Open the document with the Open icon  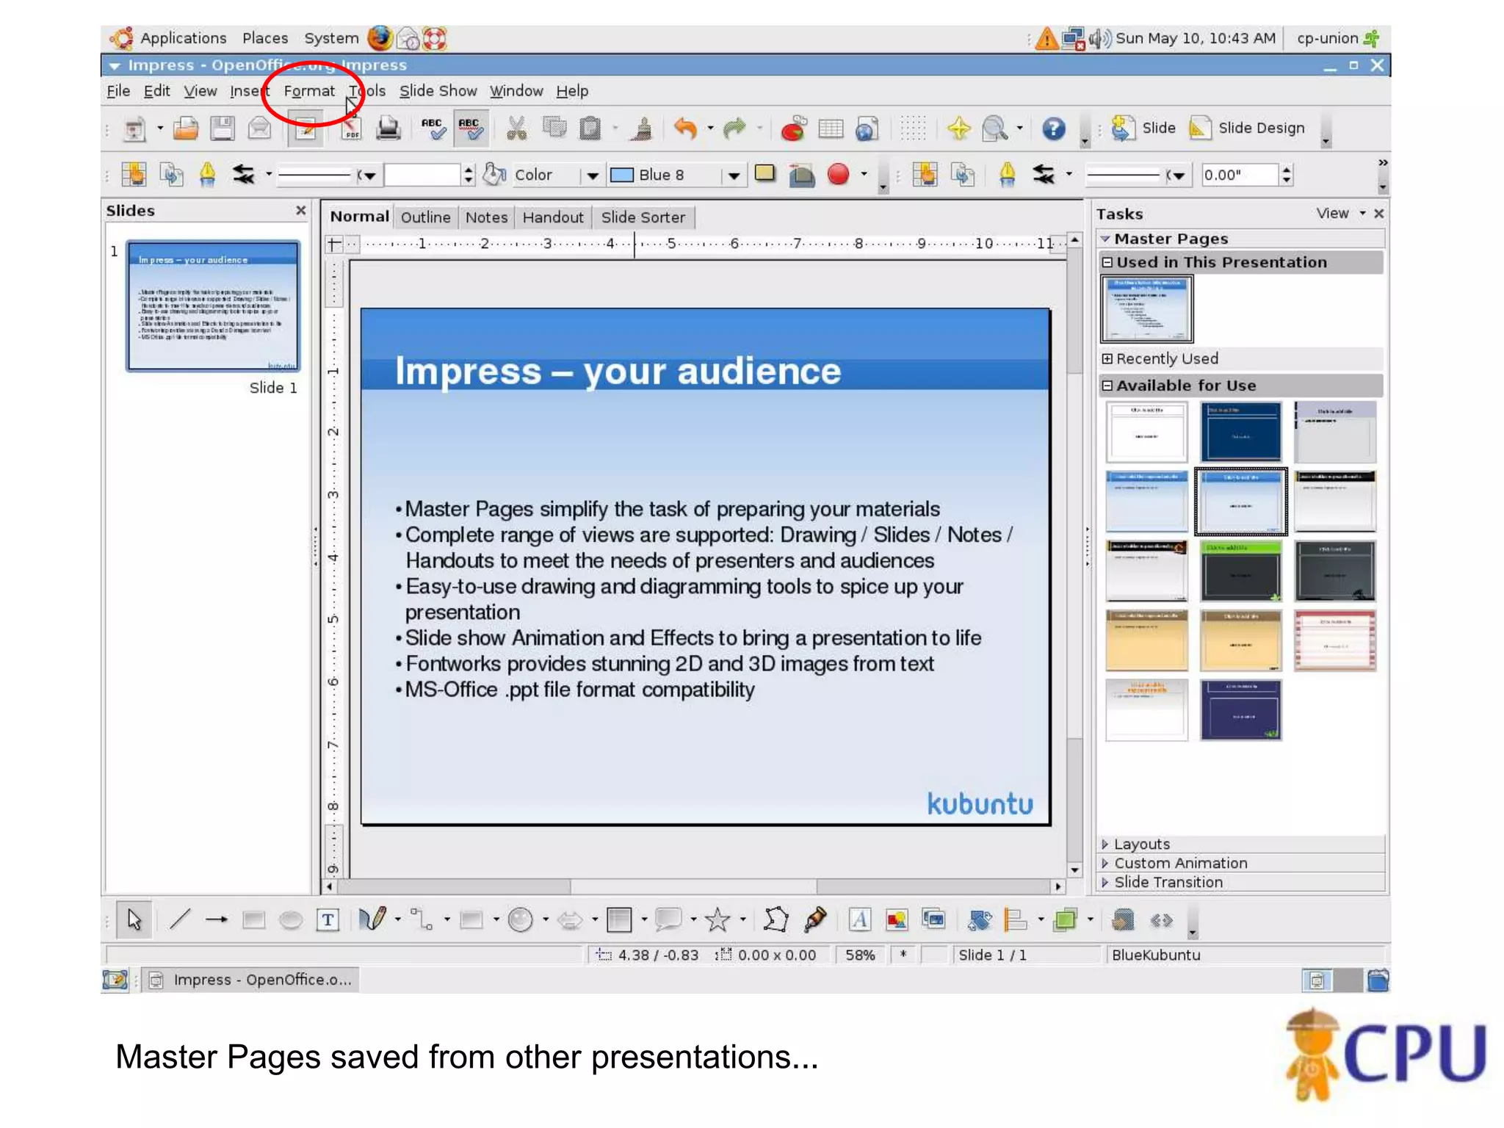[186, 129]
